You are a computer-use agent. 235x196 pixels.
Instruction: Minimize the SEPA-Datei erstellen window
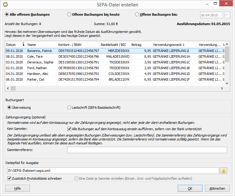207,4
